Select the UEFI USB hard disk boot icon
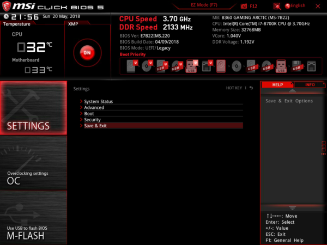The width and height of the screenshot is (327, 245). click(162, 66)
